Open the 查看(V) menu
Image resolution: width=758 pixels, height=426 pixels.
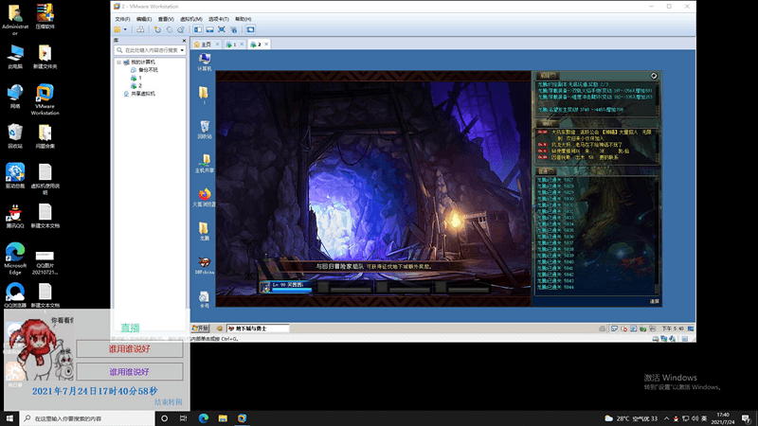pos(165,19)
